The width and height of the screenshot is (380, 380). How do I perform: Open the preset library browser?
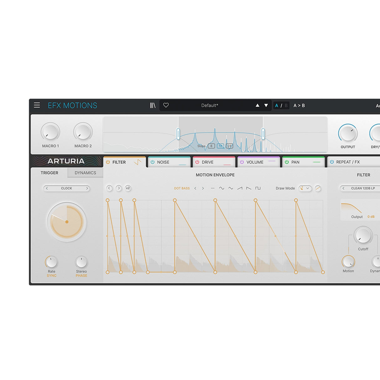(153, 105)
